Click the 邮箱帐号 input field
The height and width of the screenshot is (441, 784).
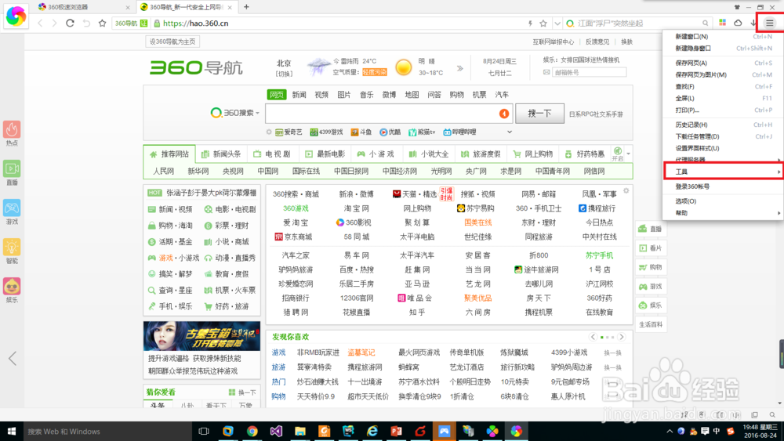click(589, 72)
